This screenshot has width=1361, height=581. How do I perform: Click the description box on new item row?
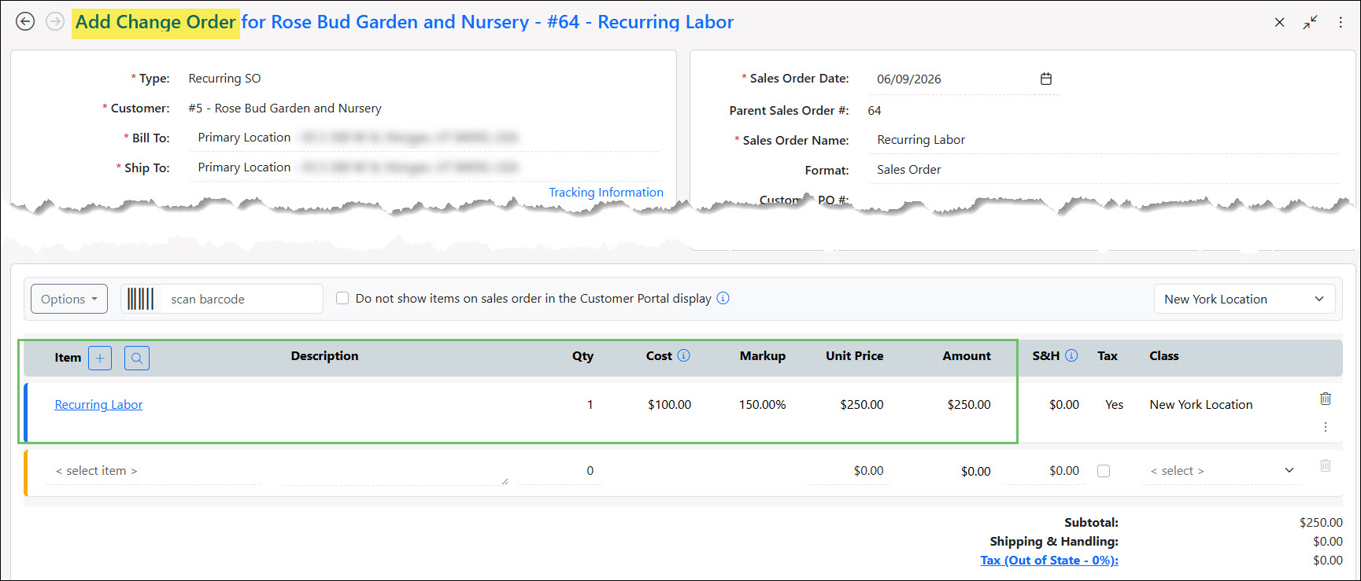pos(395,471)
